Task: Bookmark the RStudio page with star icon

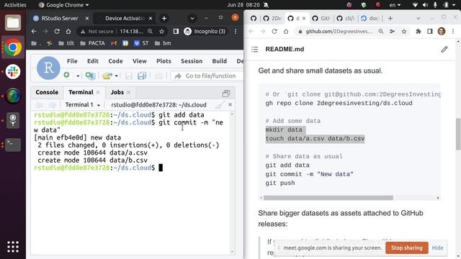Action: 161,31
